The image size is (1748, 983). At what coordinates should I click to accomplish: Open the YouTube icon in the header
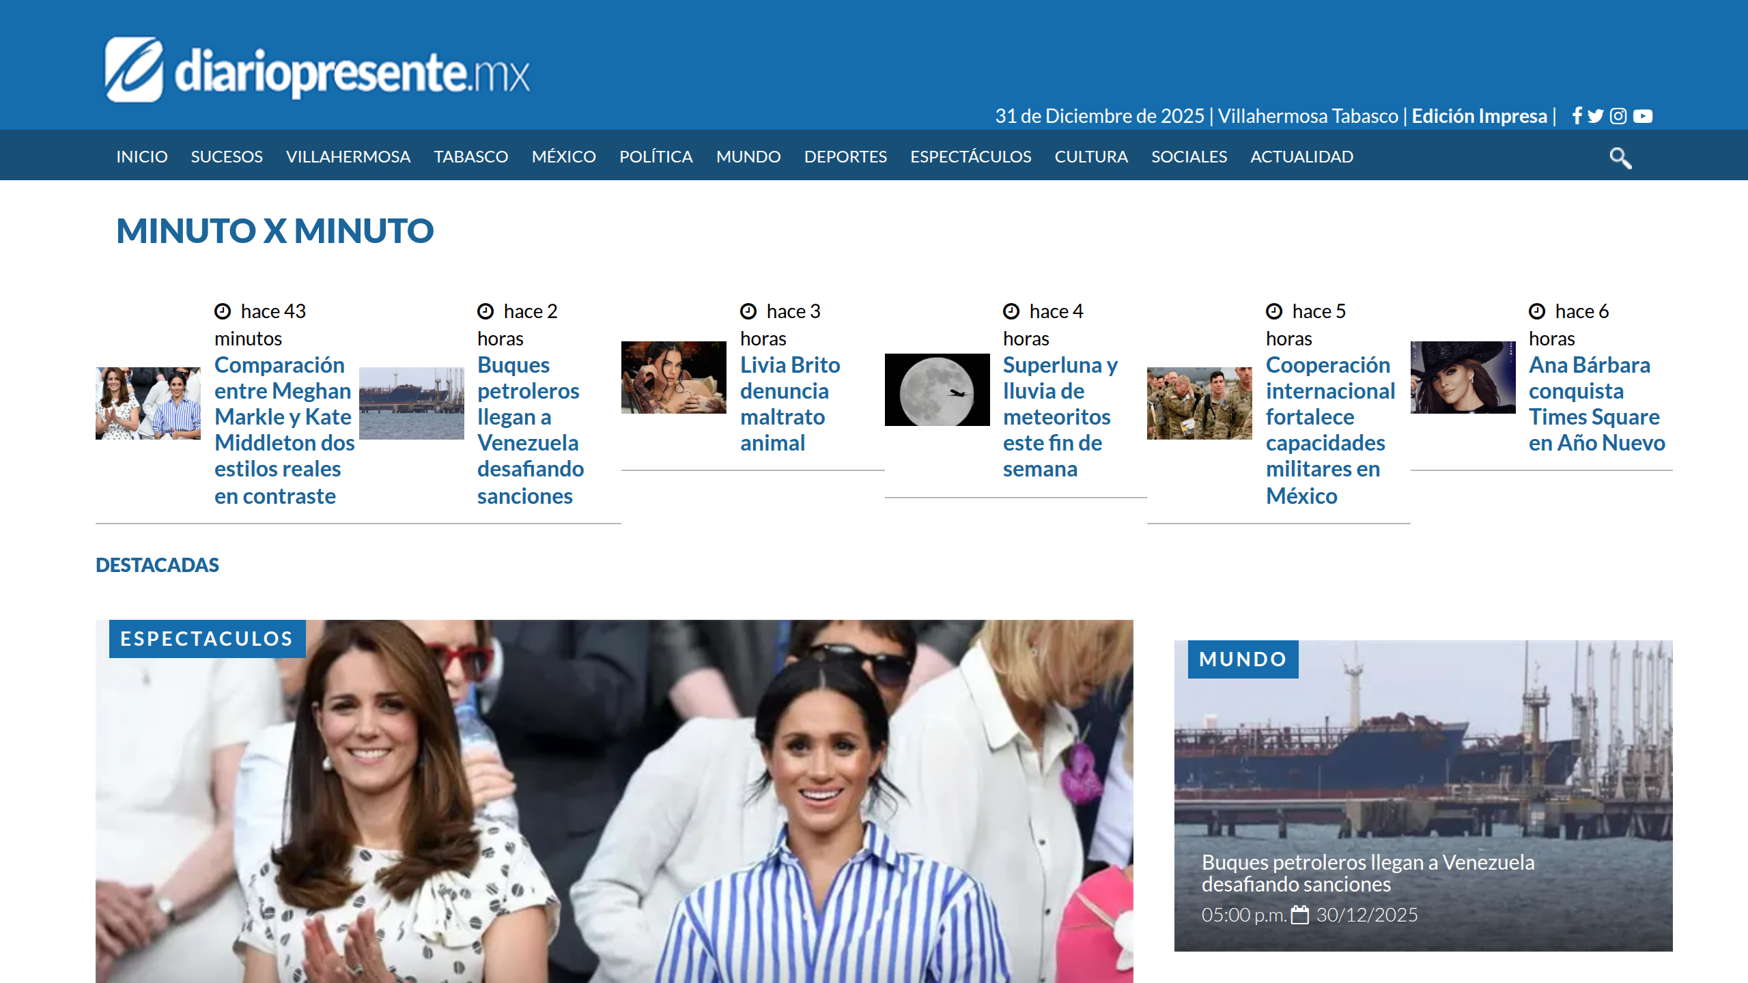coord(1642,116)
